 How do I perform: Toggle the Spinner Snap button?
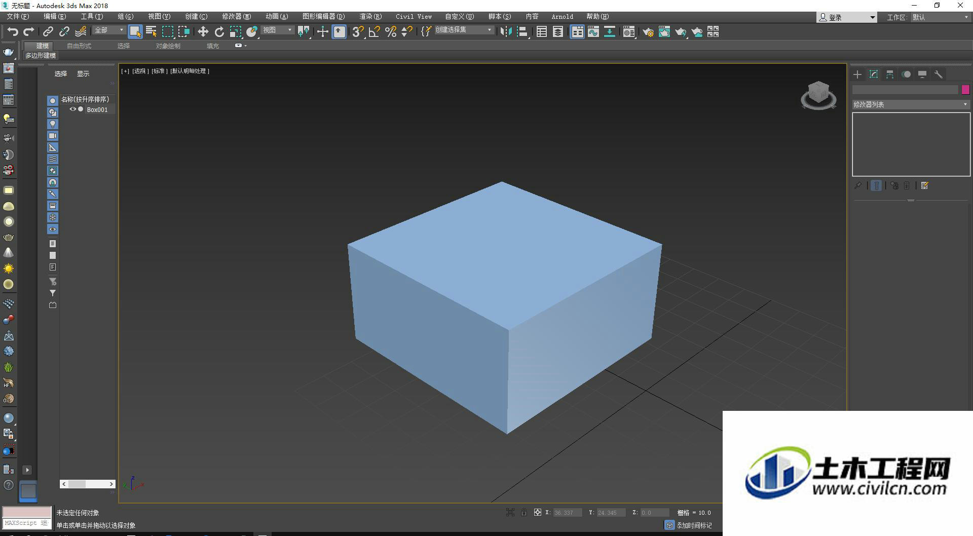(407, 32)
